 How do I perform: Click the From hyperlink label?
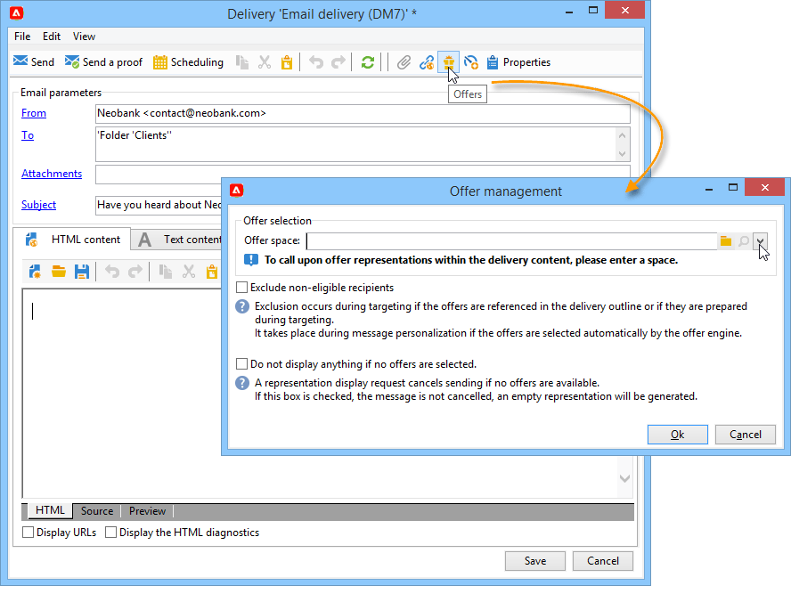(x=33, y=113)
